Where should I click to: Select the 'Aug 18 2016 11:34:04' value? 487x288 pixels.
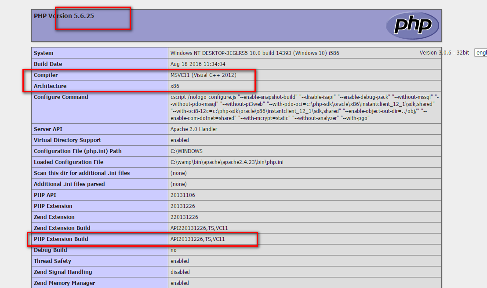[198, 64]
